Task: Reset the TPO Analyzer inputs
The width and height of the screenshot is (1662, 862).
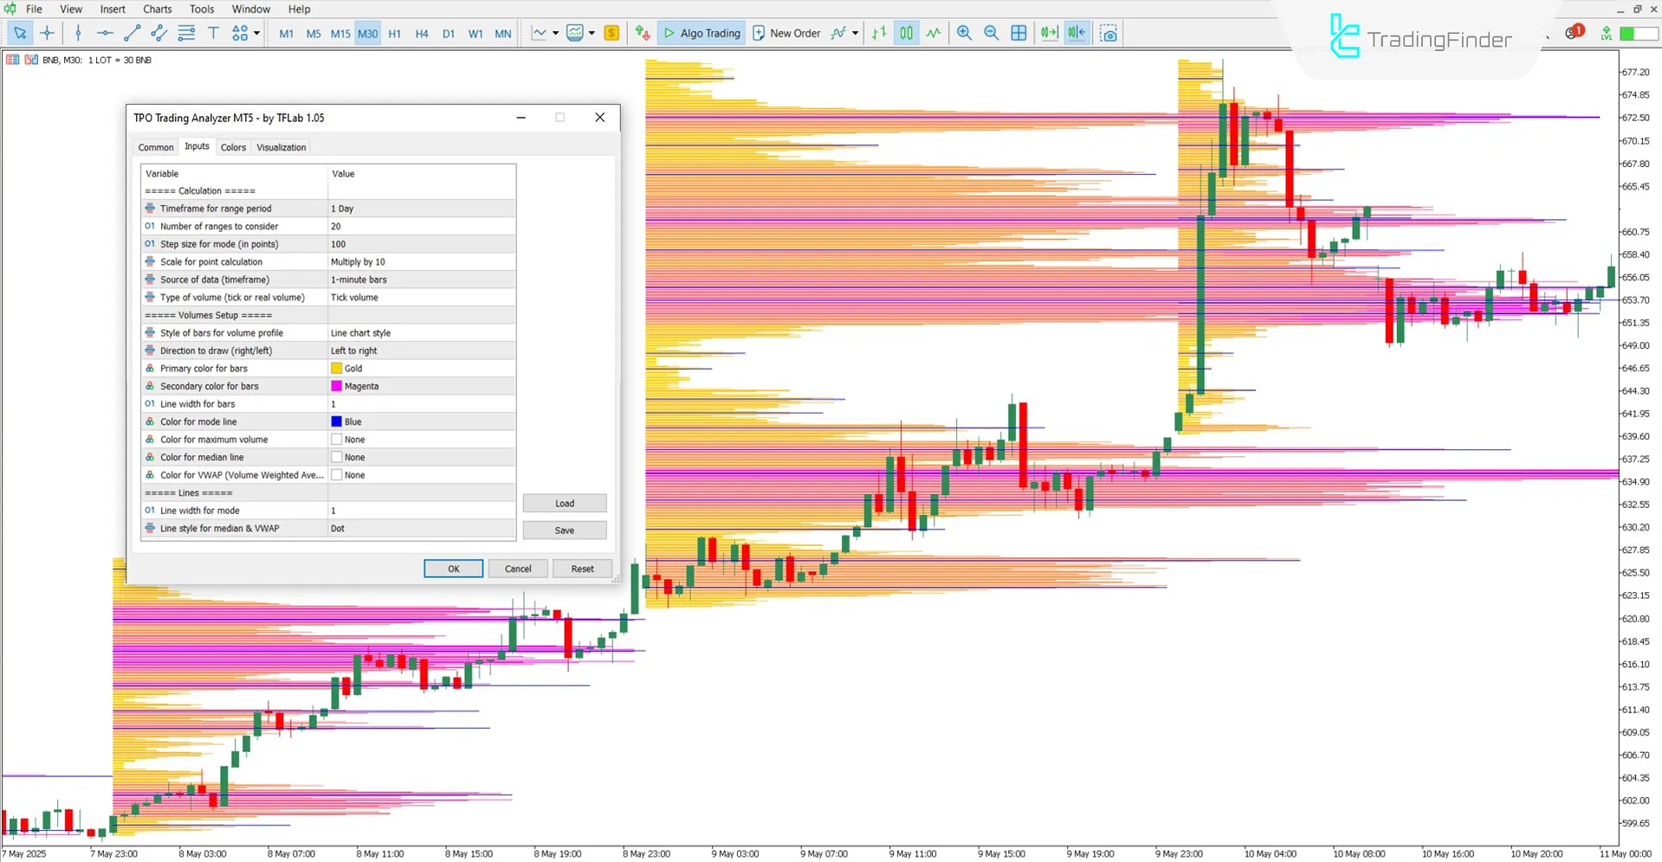Action: 582,569
